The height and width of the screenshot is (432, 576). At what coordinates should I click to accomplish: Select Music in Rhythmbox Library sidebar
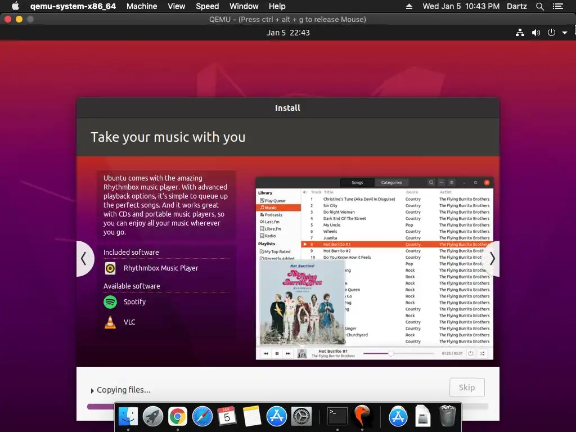click(278, 208)
